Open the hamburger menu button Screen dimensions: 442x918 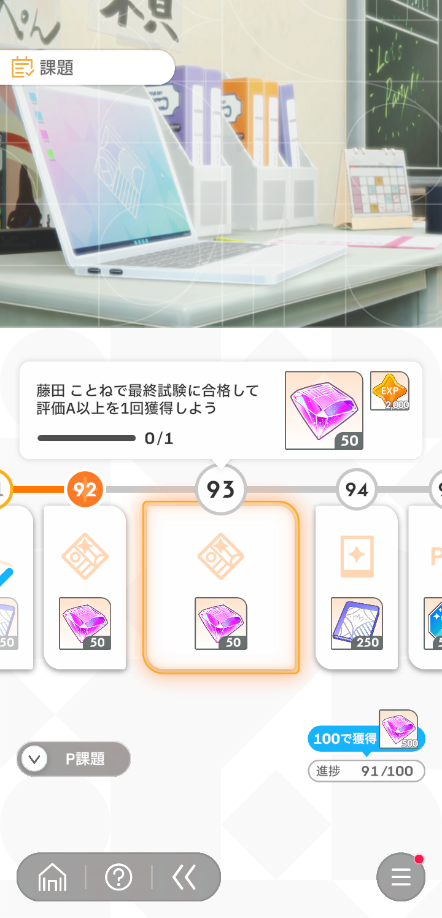[x=401, y=877]
